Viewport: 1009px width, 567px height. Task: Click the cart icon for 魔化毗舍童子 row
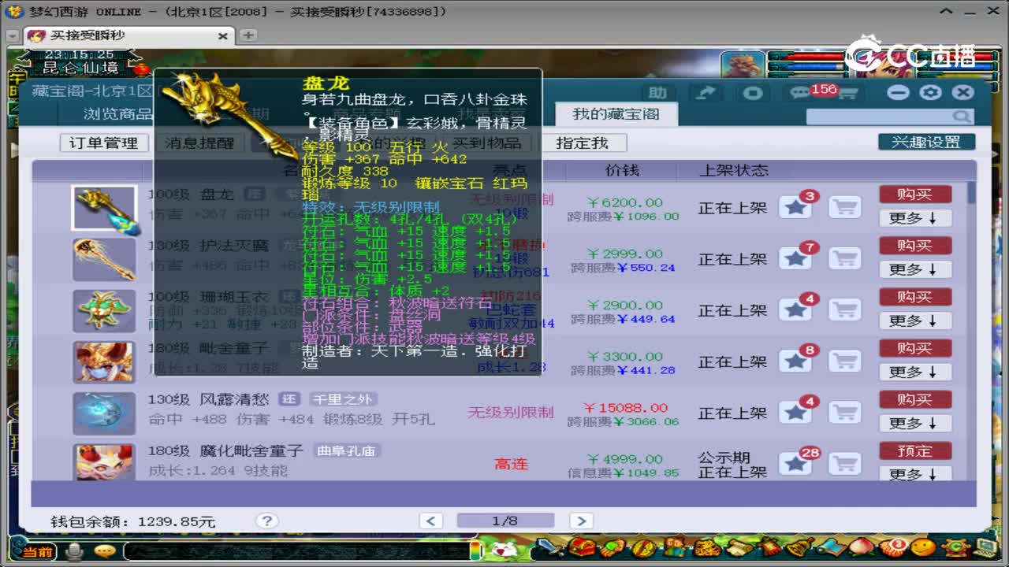click(x=844, y=463)
